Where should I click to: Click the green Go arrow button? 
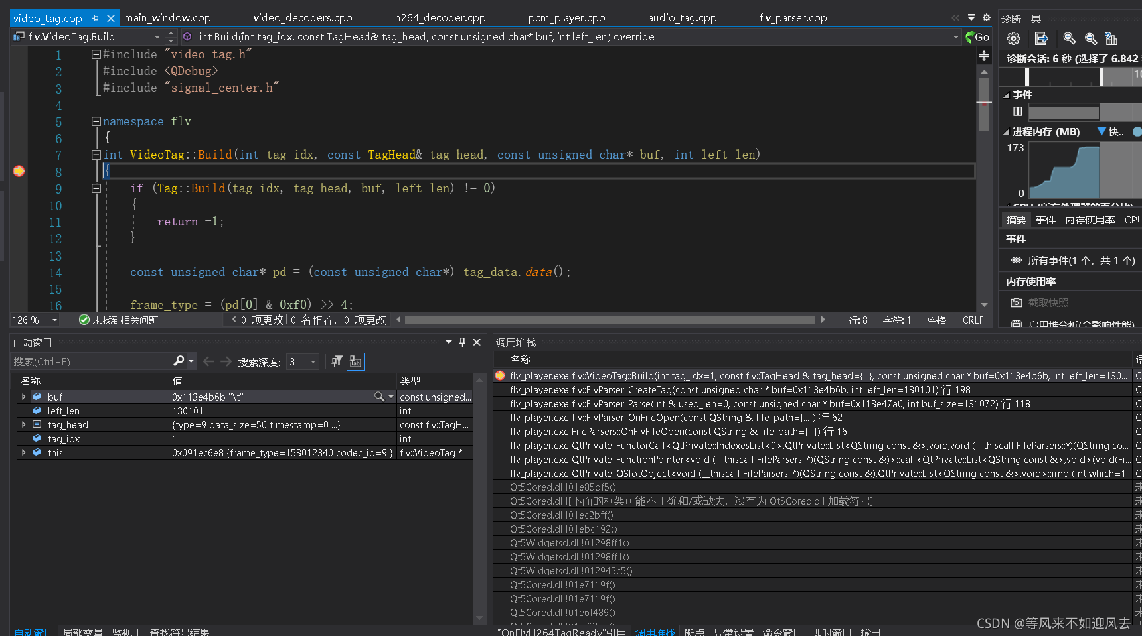[977, 37]
